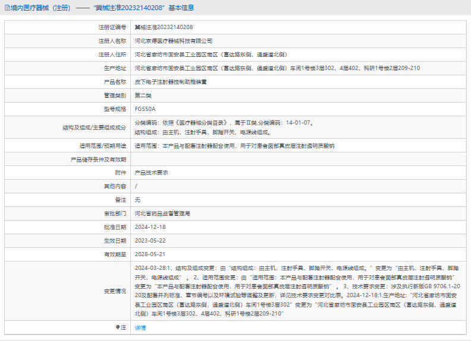Click approving department 河北省药品监督管理局
This screenshot has height=341, width=471.
tap(162, 213)
